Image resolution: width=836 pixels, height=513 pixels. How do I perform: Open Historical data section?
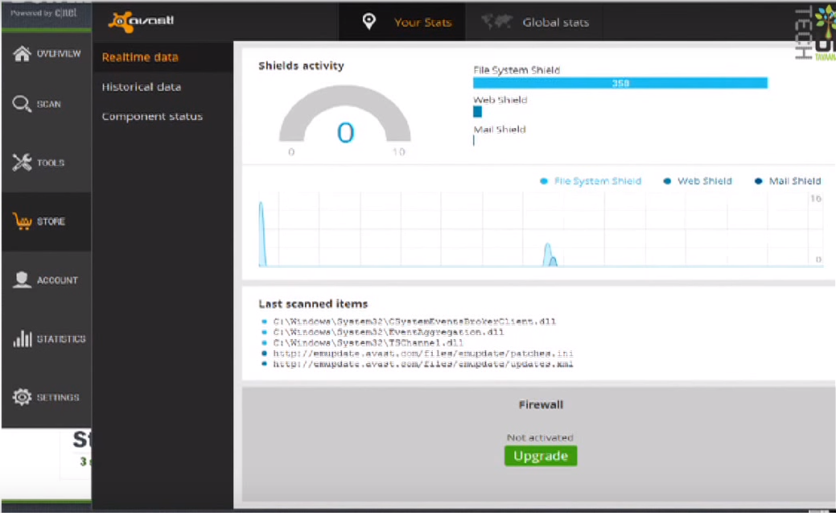(x=142, y=86)
